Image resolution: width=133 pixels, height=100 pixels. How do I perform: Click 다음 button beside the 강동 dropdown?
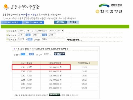44,35
